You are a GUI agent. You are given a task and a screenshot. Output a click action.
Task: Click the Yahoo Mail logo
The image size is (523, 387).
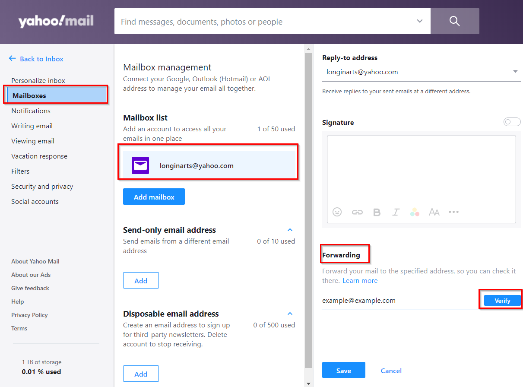click(x=56, y=21)
